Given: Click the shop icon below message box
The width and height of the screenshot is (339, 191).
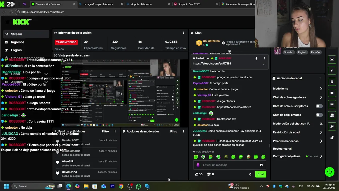Looking at the screenshot, I should pos(209,174).
